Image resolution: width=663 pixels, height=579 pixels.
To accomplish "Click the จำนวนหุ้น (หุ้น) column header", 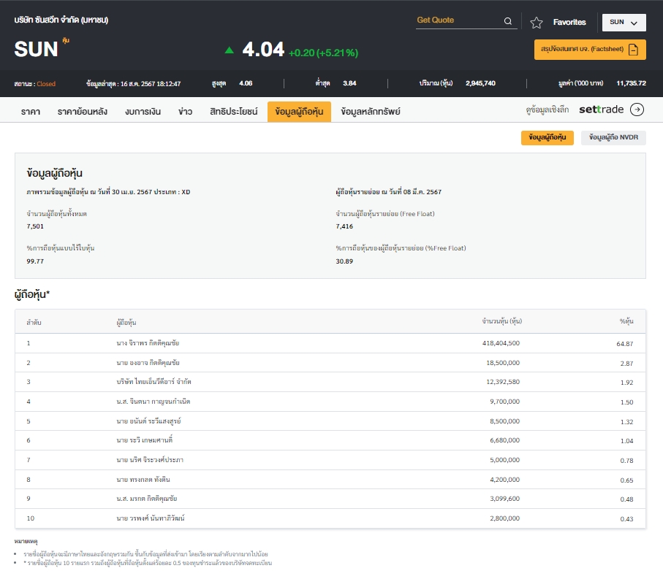I will (502, 321).
